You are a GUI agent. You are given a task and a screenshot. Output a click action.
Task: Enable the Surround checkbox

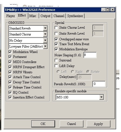click(56, 60)
